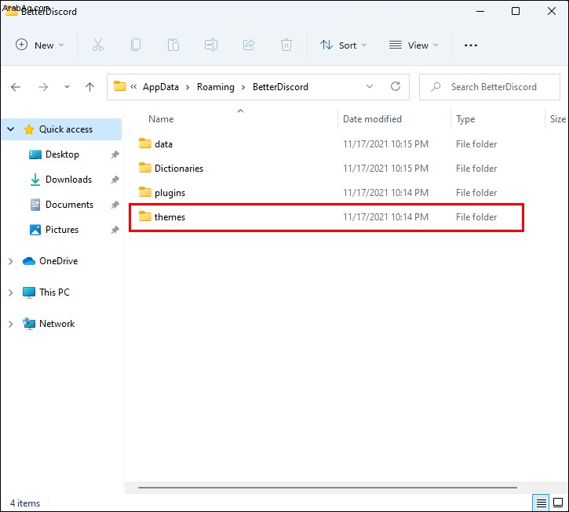Screen dimensions: 569x512
Task: Open the Sort options dropdown
Action: [343, 45]
